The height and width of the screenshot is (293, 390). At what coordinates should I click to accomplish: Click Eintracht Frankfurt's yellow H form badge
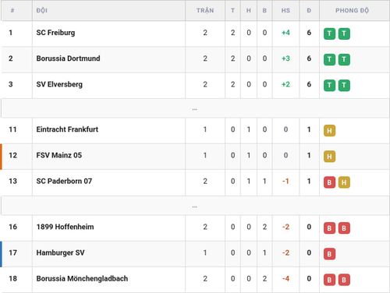pos(329,130)
